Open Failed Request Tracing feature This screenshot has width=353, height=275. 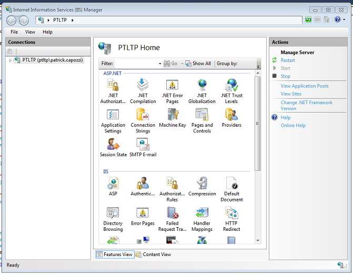pos(172,219)
